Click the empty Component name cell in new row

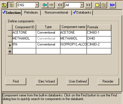73,51
